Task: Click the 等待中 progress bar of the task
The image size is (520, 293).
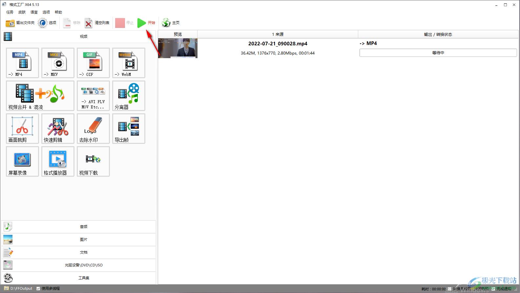Action: [438, 53]
